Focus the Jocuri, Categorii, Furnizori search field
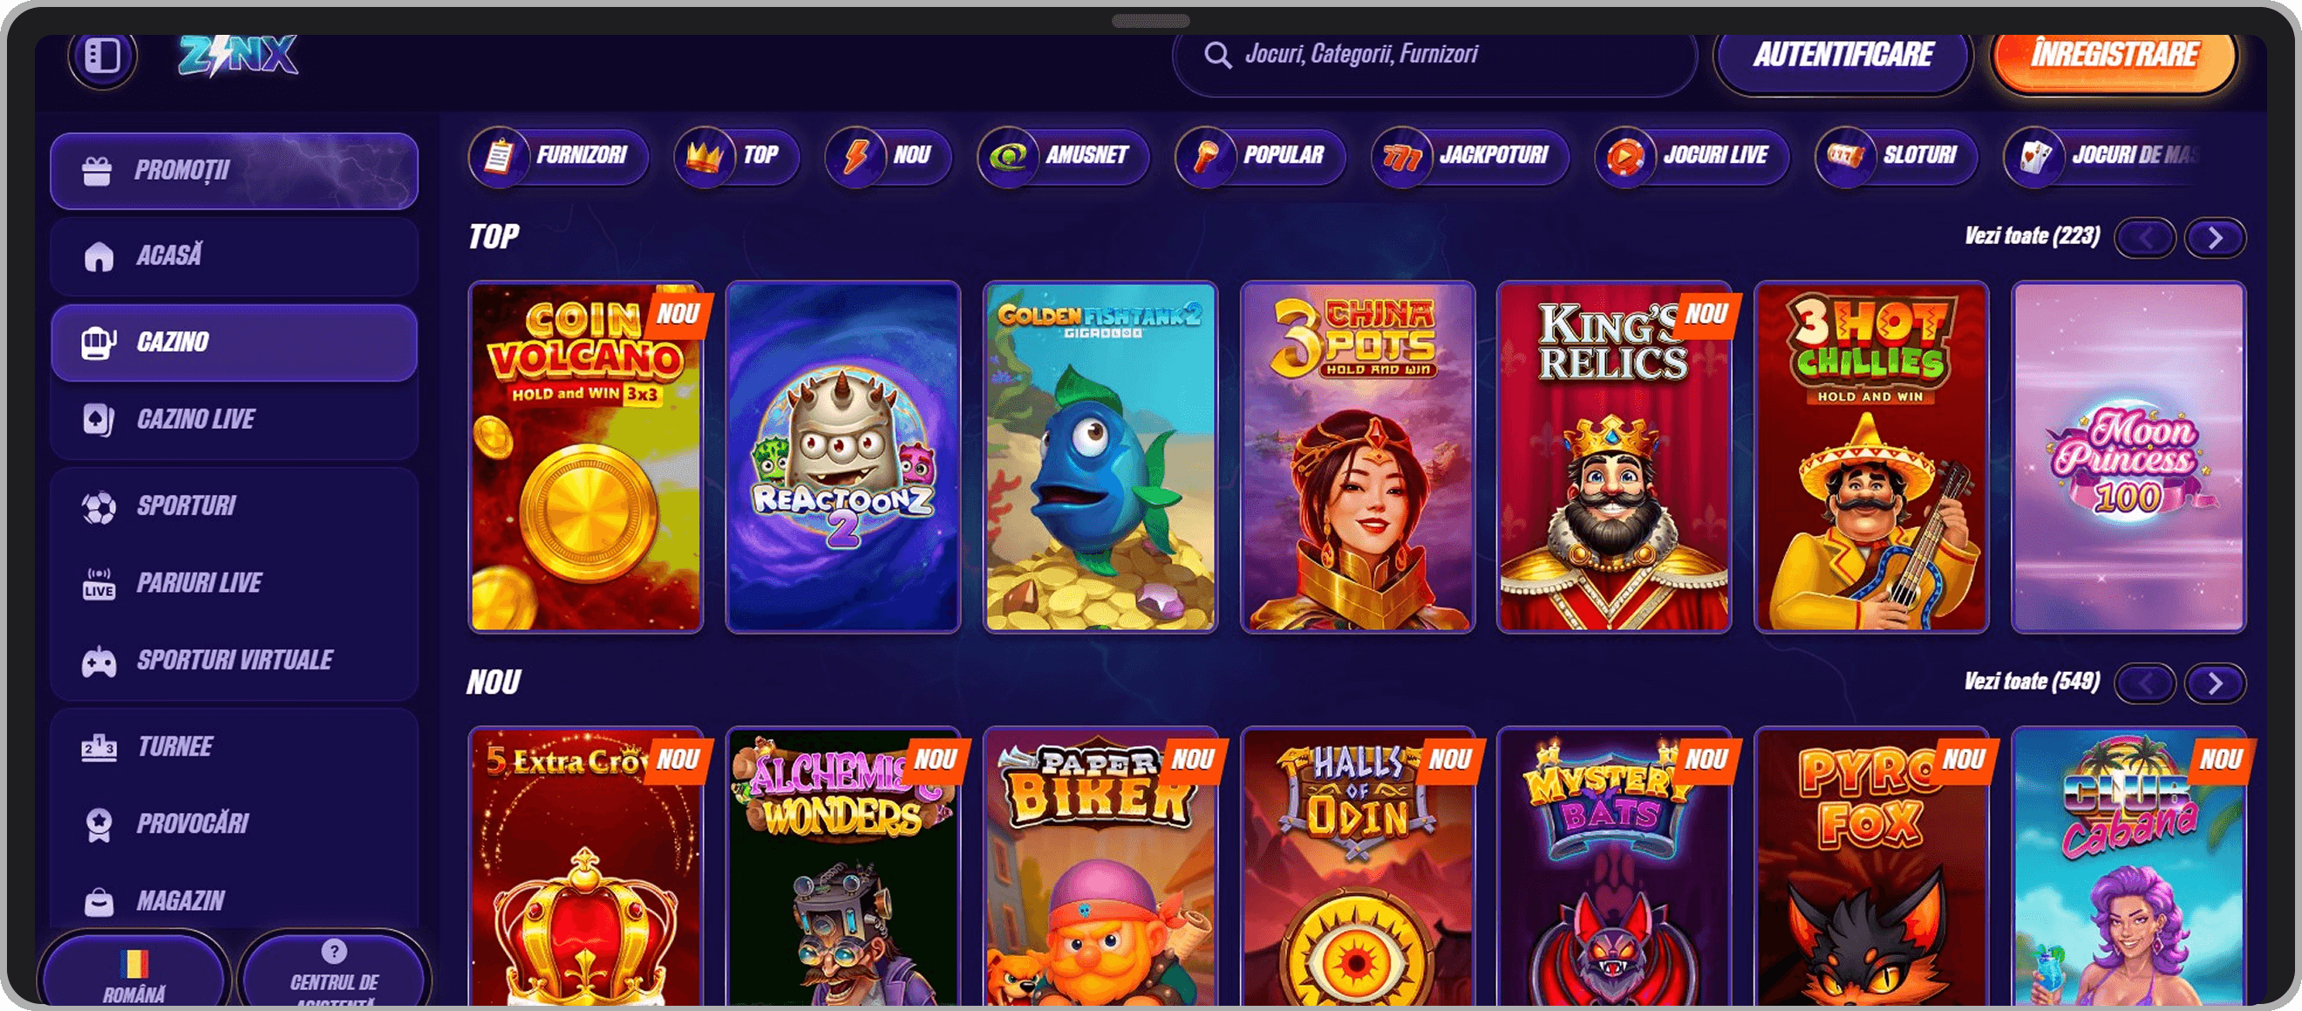 pos(1434,56)
